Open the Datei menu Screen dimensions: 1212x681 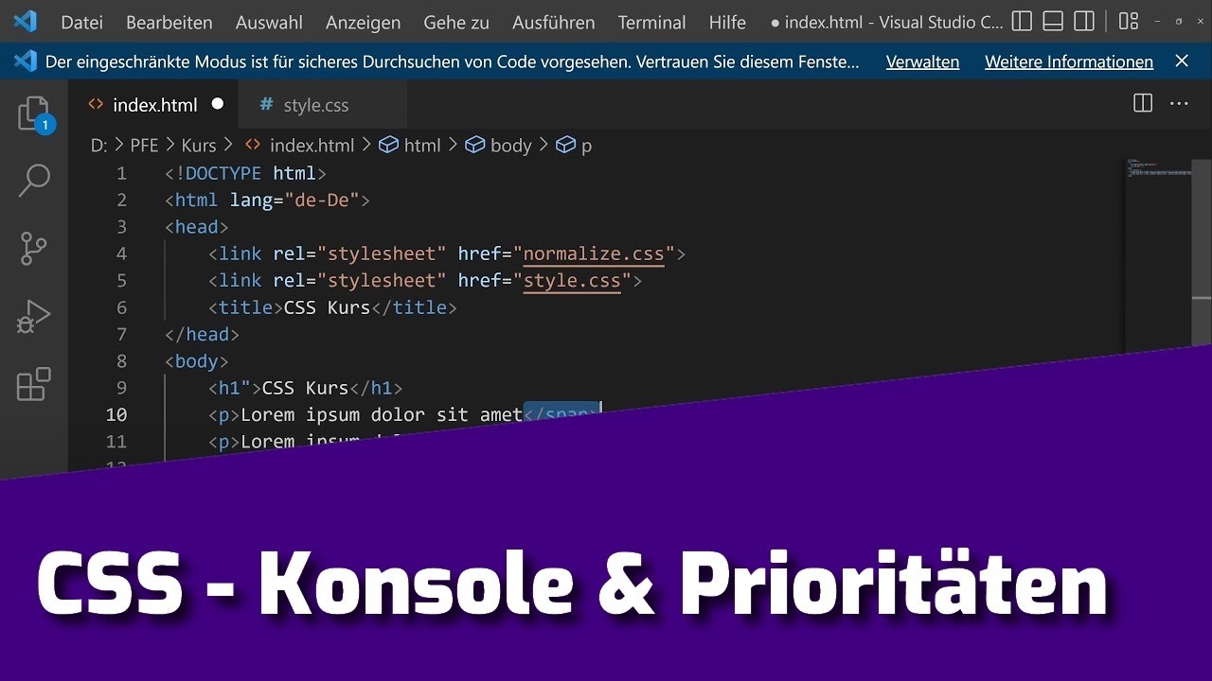[x=82, y=22]
